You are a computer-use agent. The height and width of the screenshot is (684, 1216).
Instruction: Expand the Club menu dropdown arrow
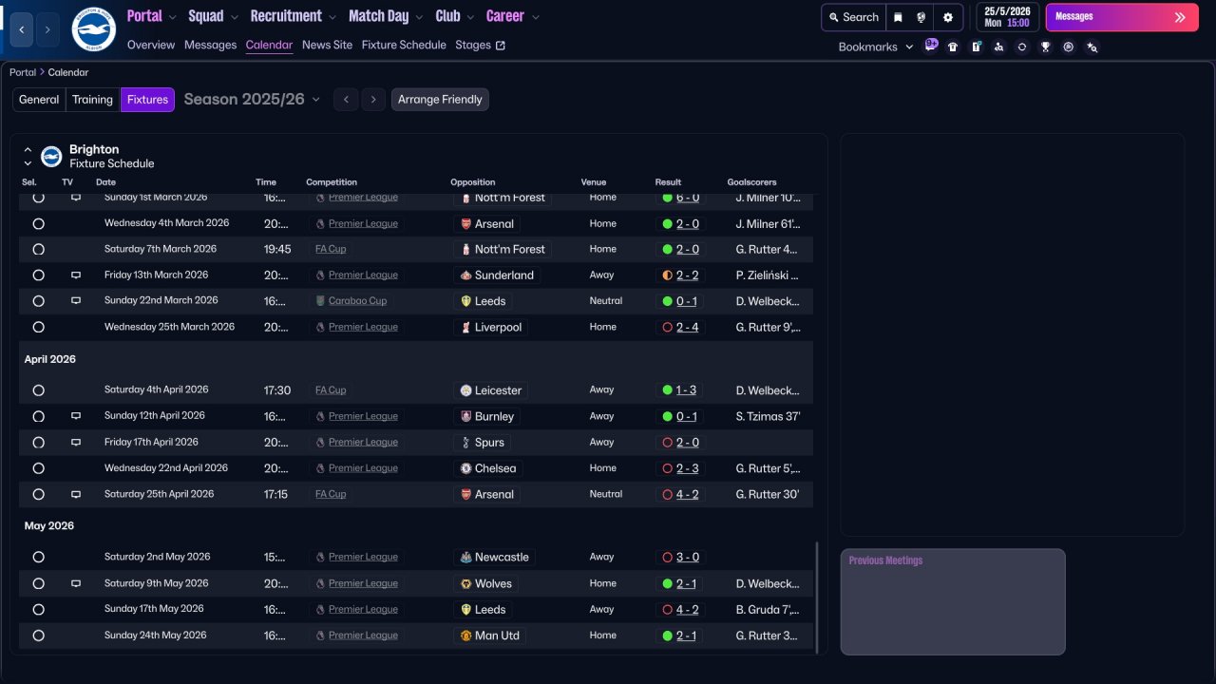click(x=470, y=17)
